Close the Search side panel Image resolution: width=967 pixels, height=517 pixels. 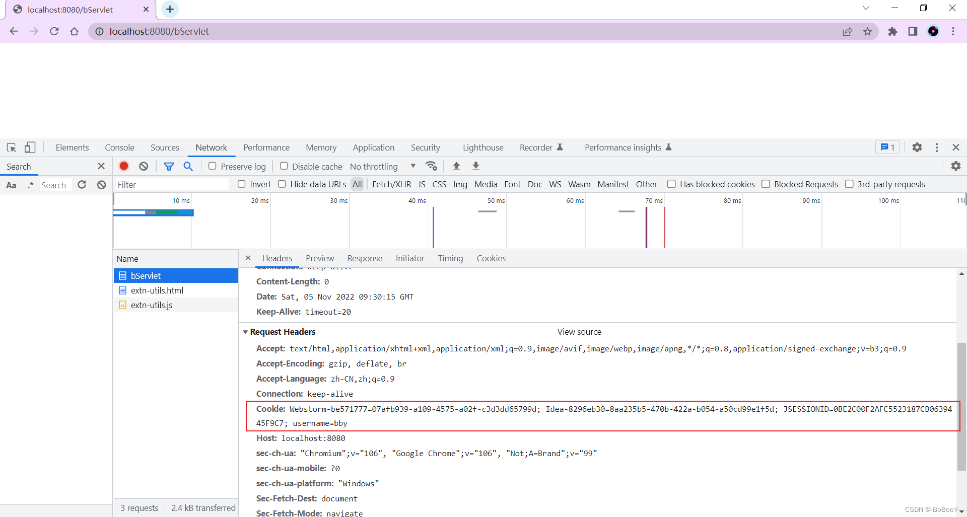[x=101, y=166]
